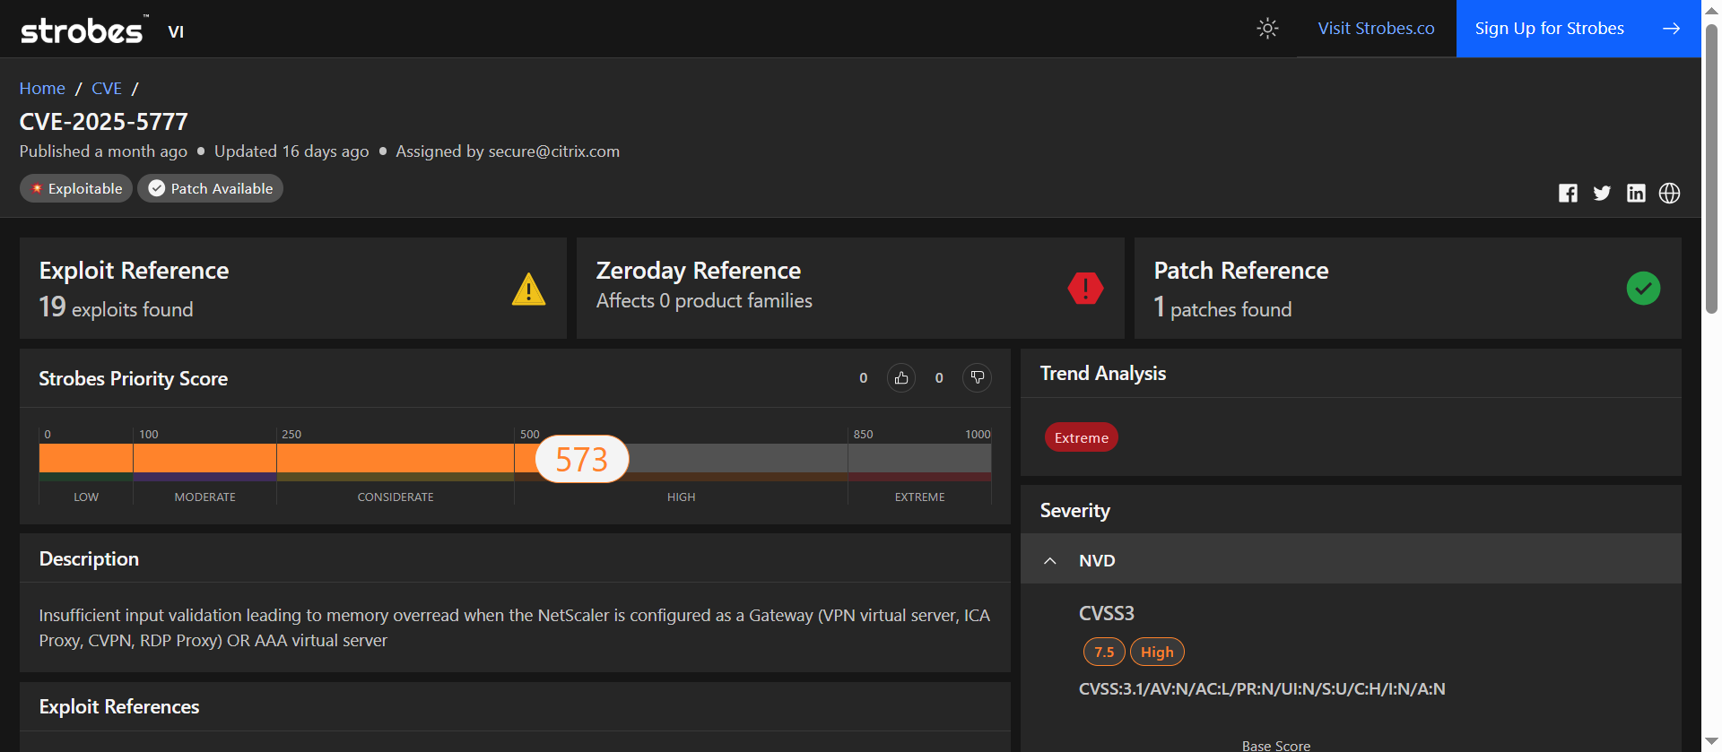Image resolution: width=1722 pixels, height=752 pixels.
Task: Click arrow icon on Sign Up button
Action: [1671, 29]
